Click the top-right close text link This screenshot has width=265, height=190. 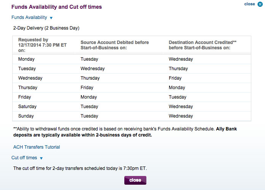[x=249, y=4]
